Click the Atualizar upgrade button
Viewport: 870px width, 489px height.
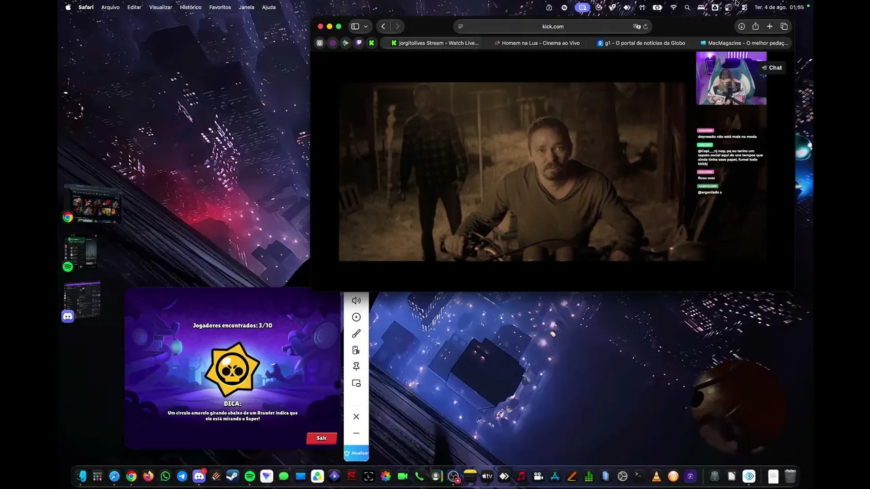click(356, 453)
